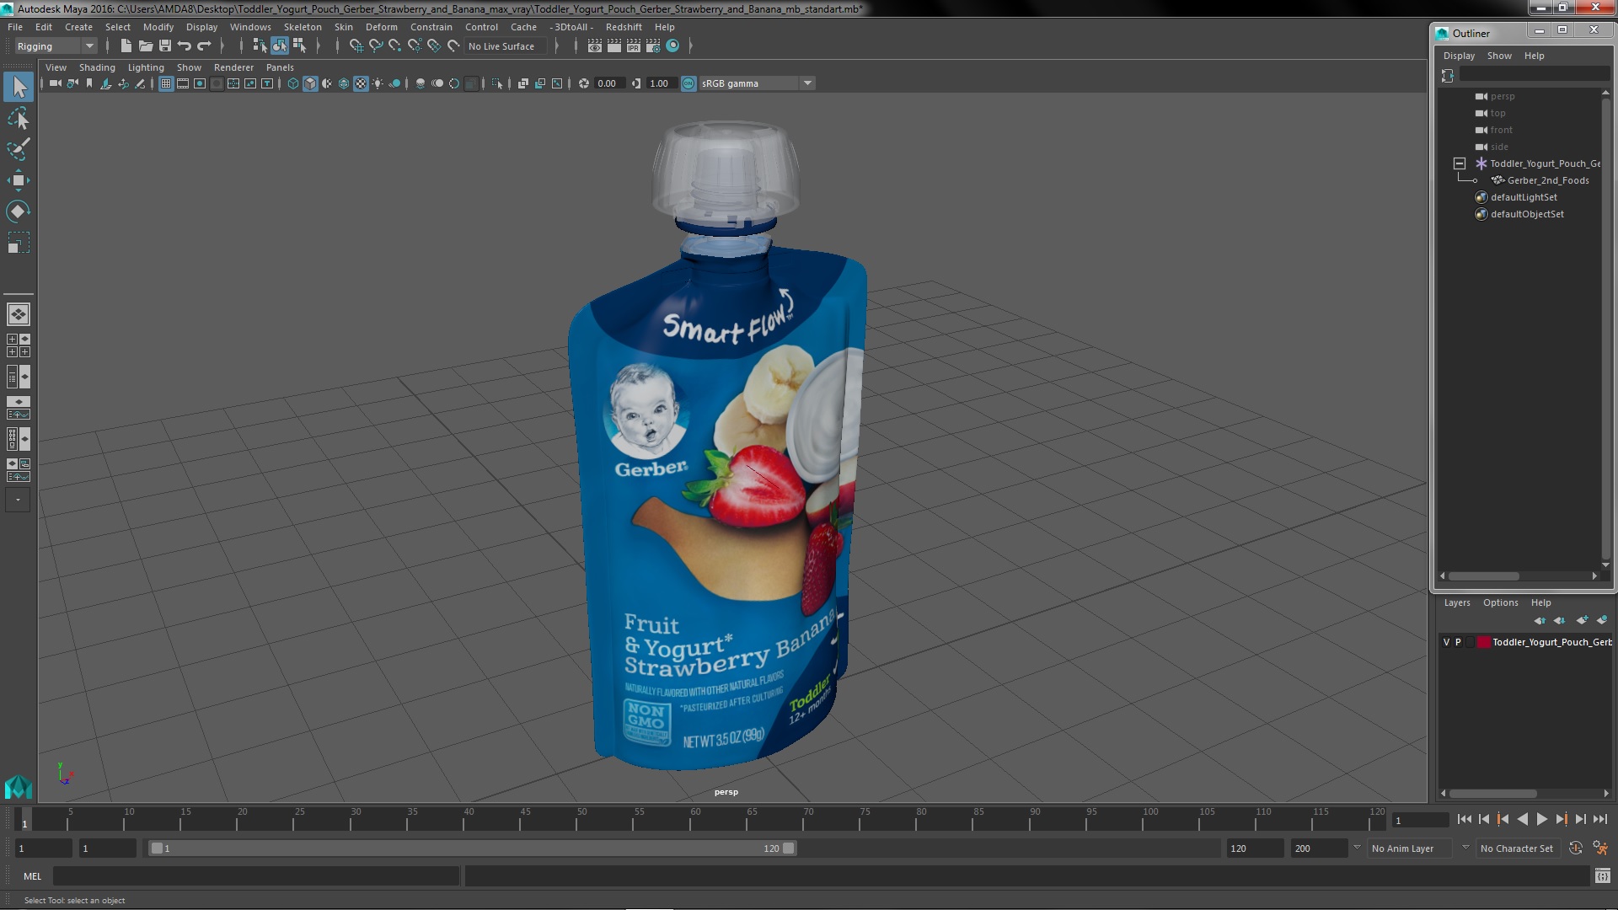
Task: Redo the last action
Action: 204,46
